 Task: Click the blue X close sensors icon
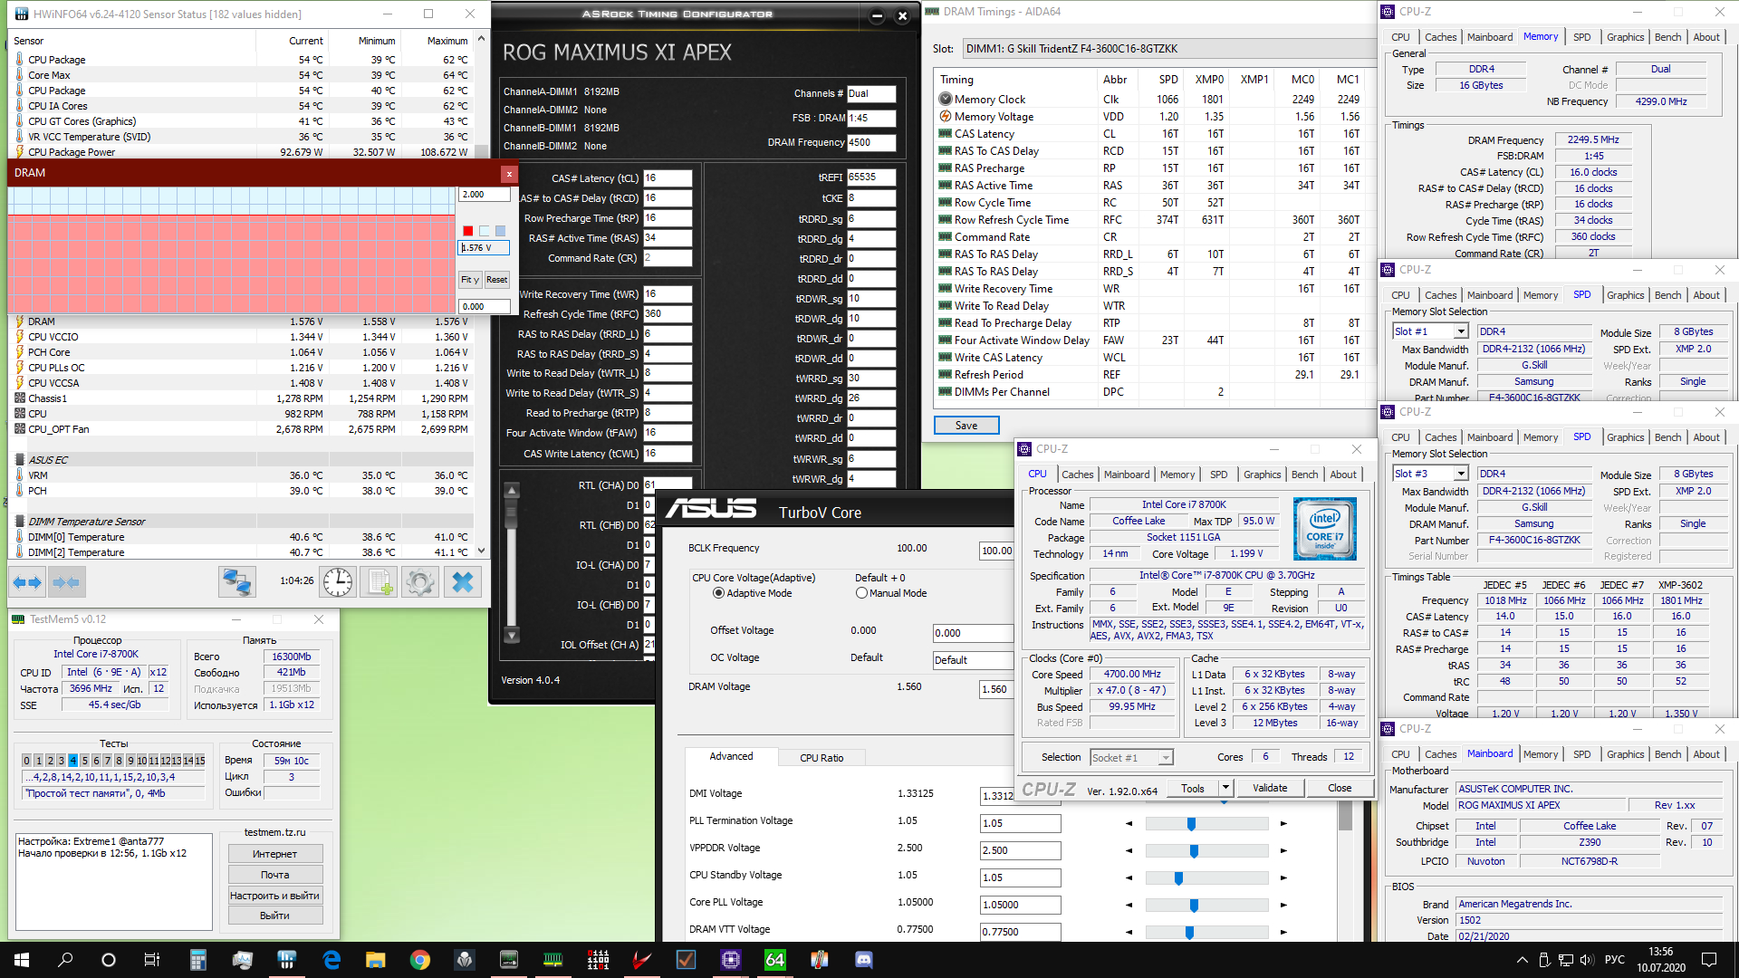(x=463, y=582)
